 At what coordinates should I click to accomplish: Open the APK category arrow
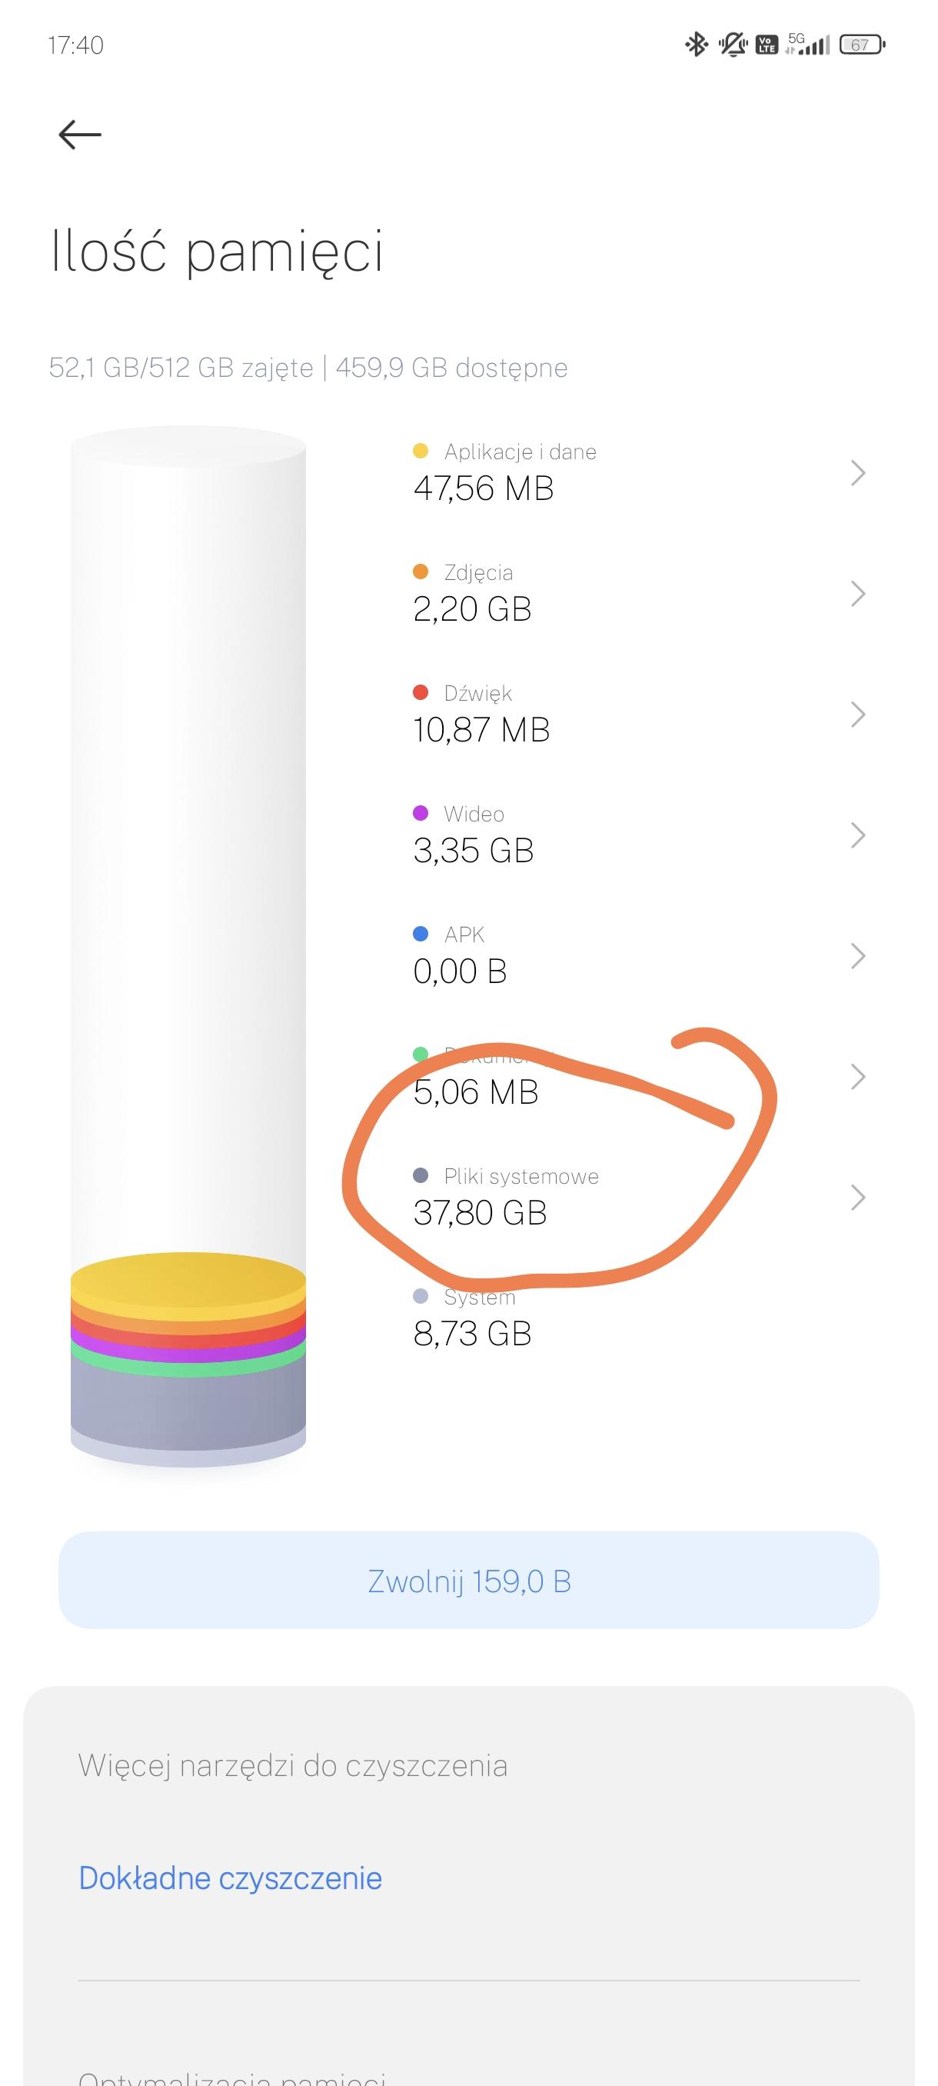point(859,955)
